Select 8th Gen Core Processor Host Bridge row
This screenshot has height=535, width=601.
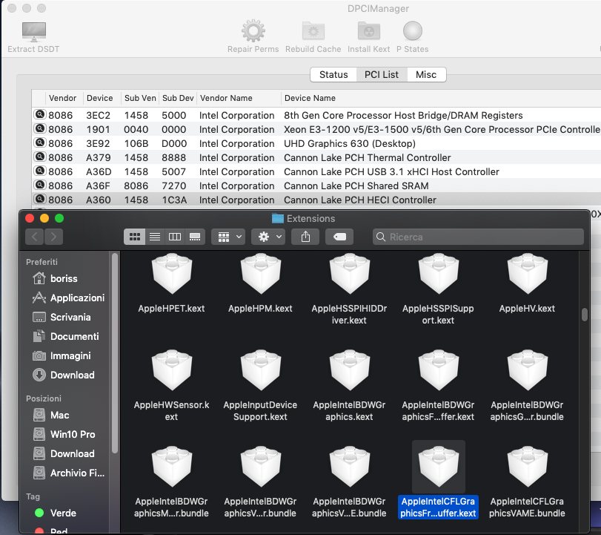(x=316, y=115)
